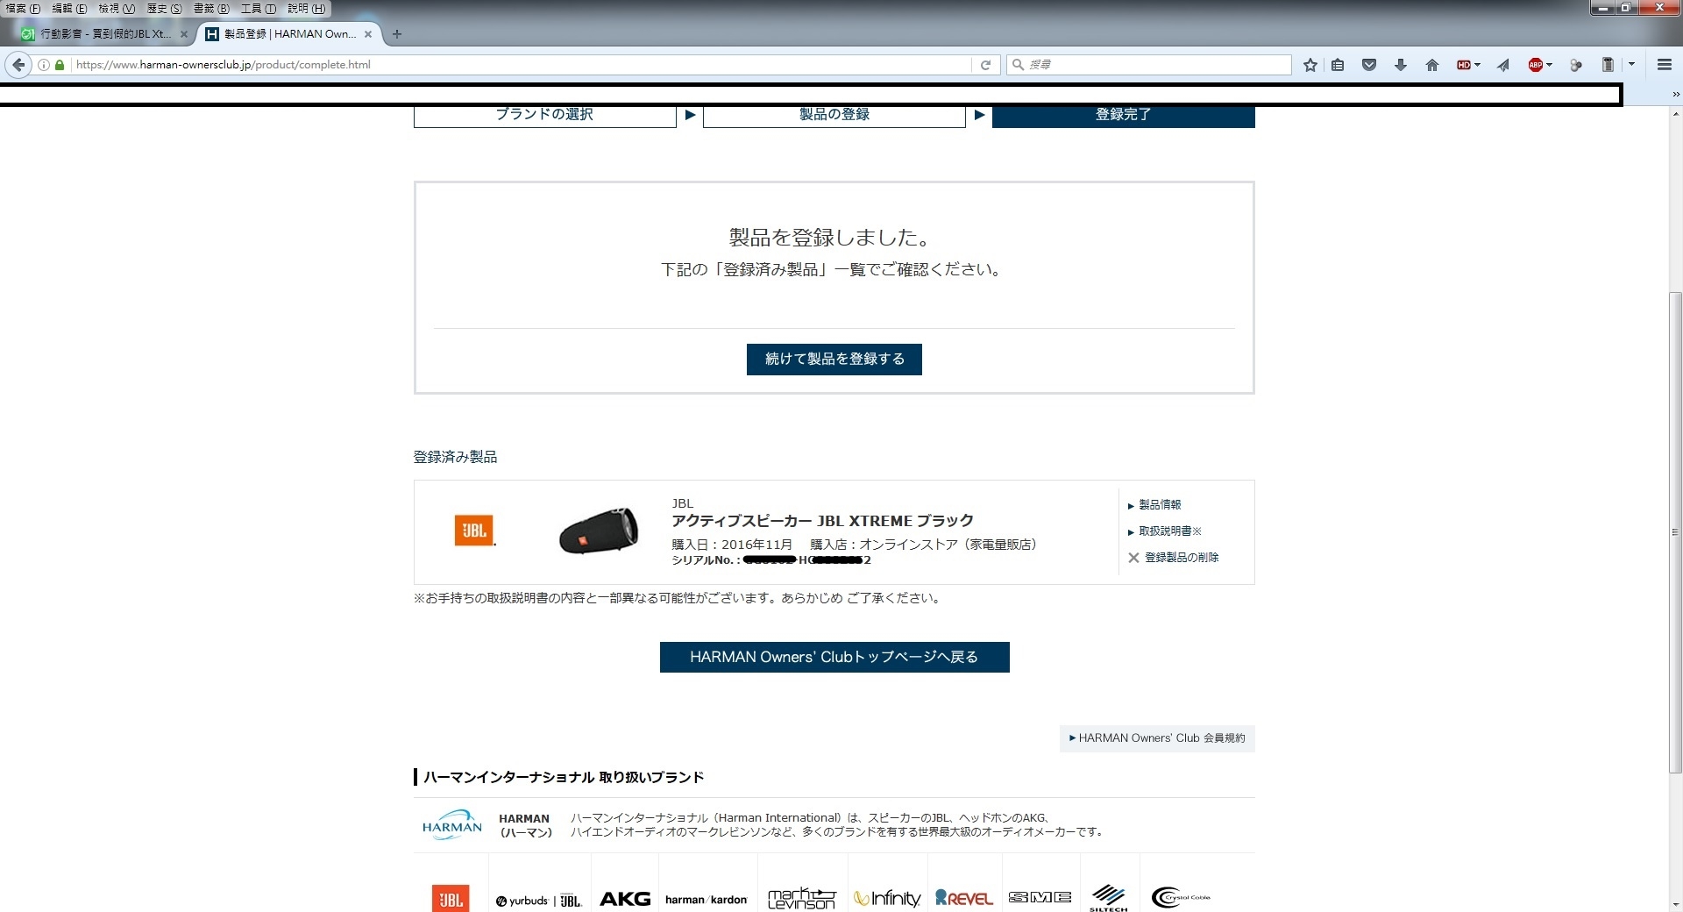Image resolution: width=1683 pixels, height=912 pixels.
Task: Open the ABP dropdown arrow
Action: pos(1550,65)
